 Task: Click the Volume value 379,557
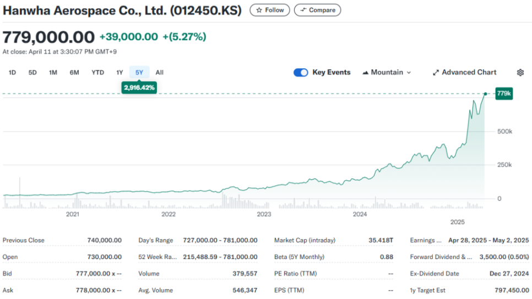tap(245, 274)
